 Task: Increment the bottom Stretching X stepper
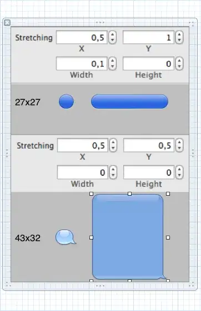click(x=113, y=142)
